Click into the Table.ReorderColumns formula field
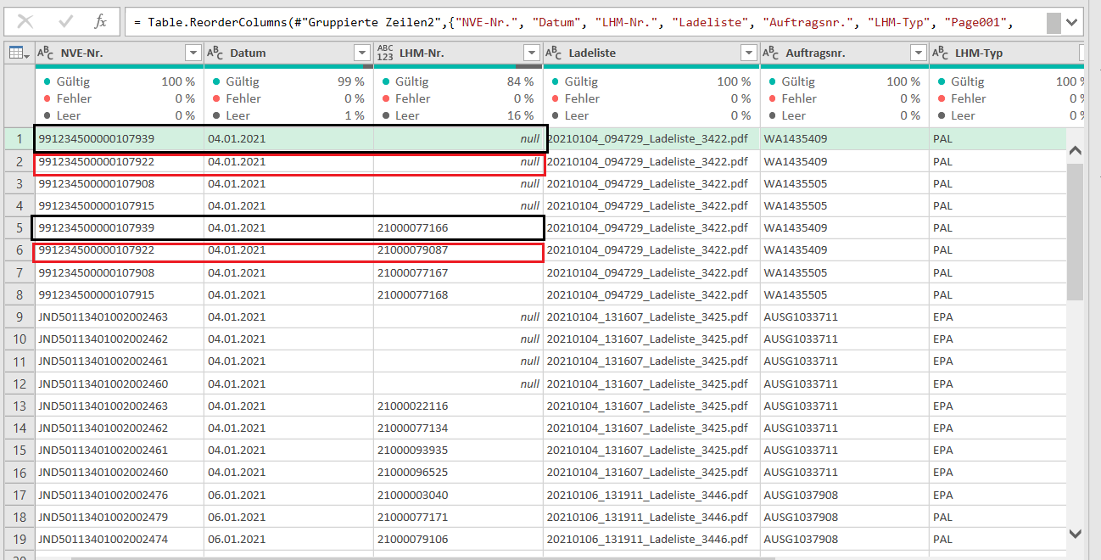 click(585, 23)
